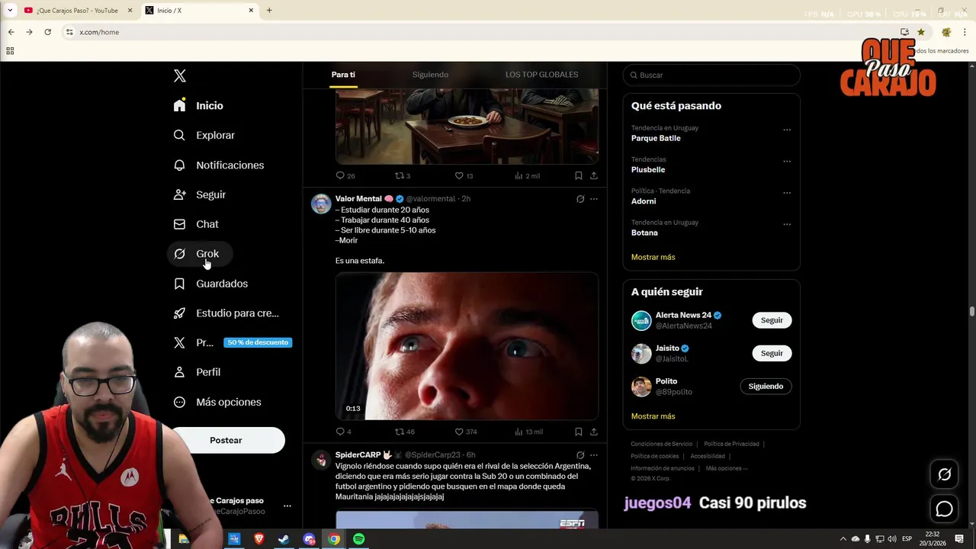Click the 50 % de descuento Premium badge
The width and height of the screenshot is (976, 549).
[258, 342]
